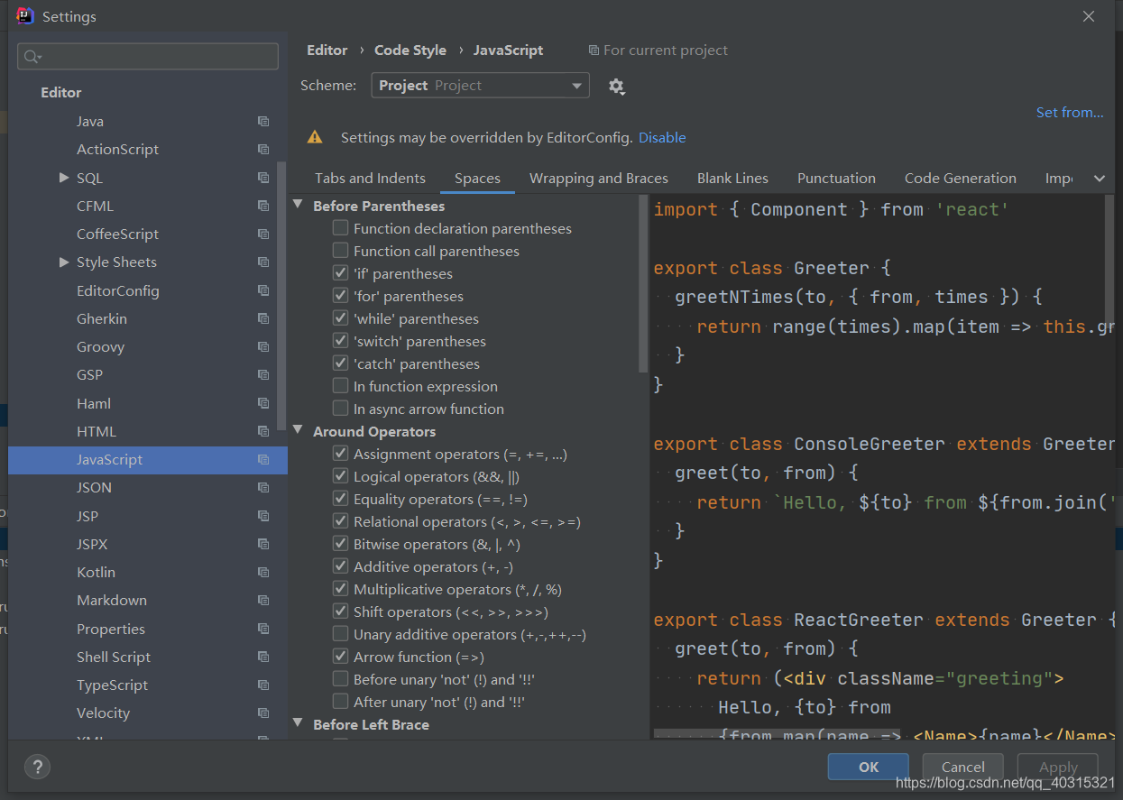Image resolution: width=1123 pixels, height=800 pixels.
Task: Uncheck 'for' parentheses option
Action: click(x=340, y=296)
